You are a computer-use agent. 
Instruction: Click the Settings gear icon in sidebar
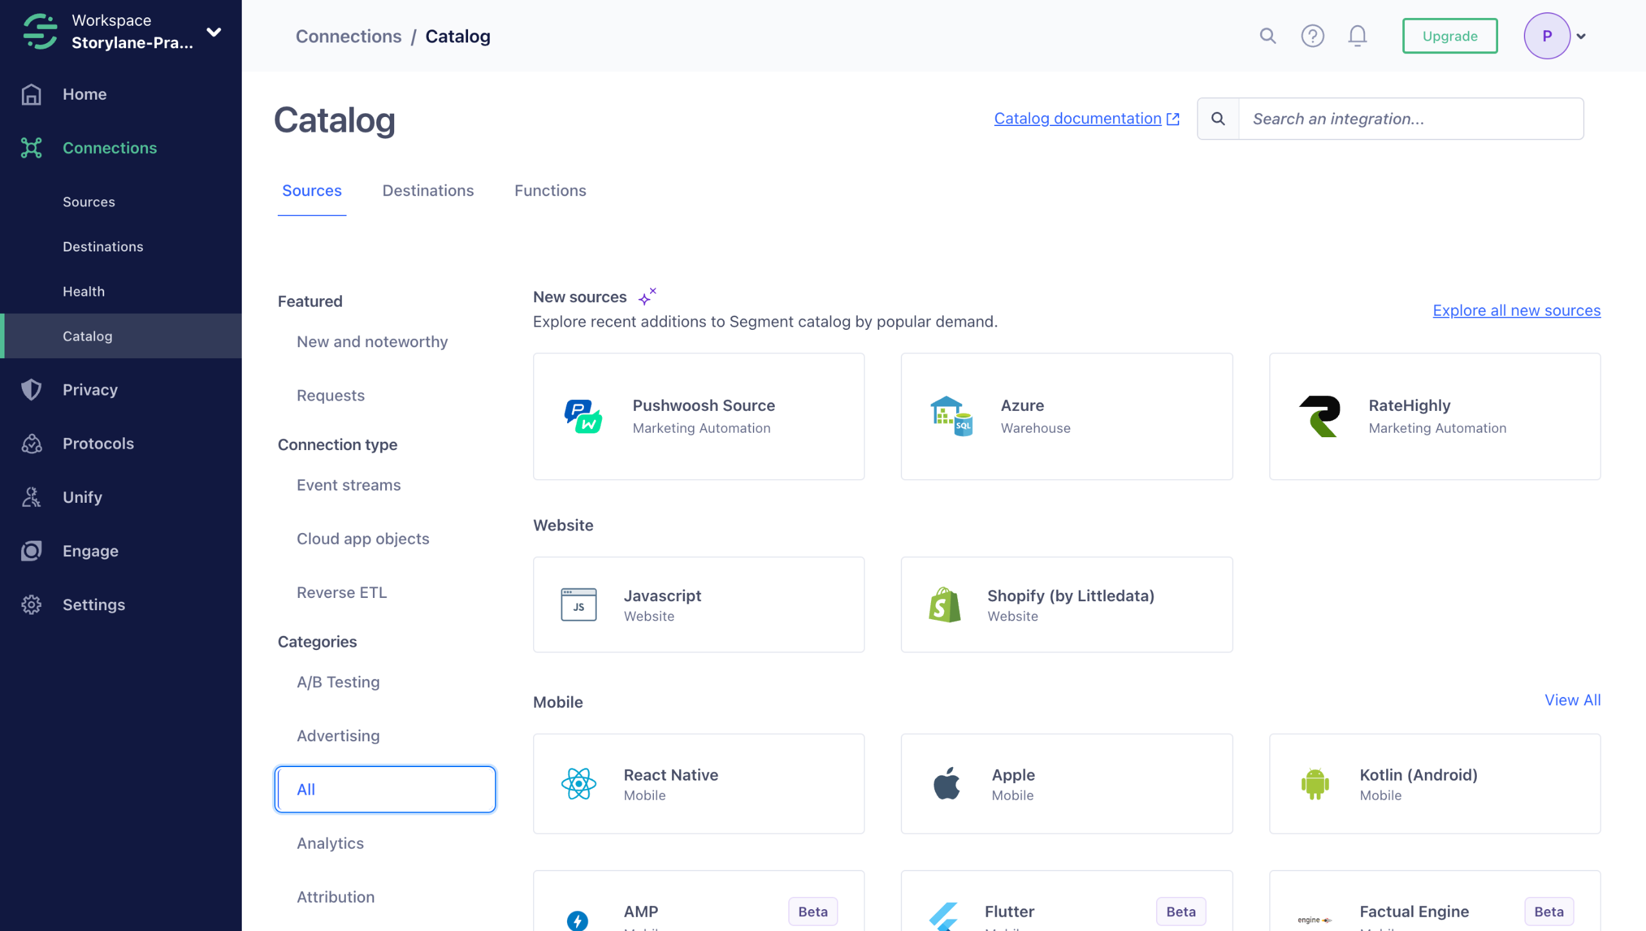click(32, 604)
